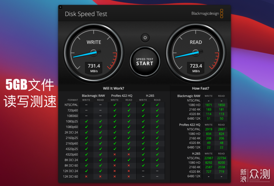Click the Blackmagicdesign logo
This screenshot has width=274, height=186.
[x=207, y=13]
